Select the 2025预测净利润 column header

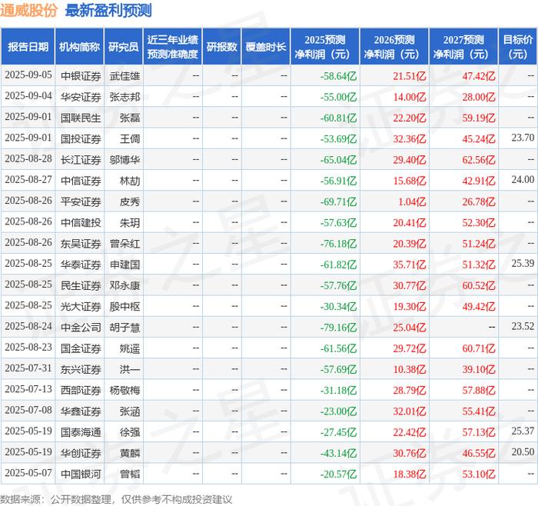(x=325, y=47)
